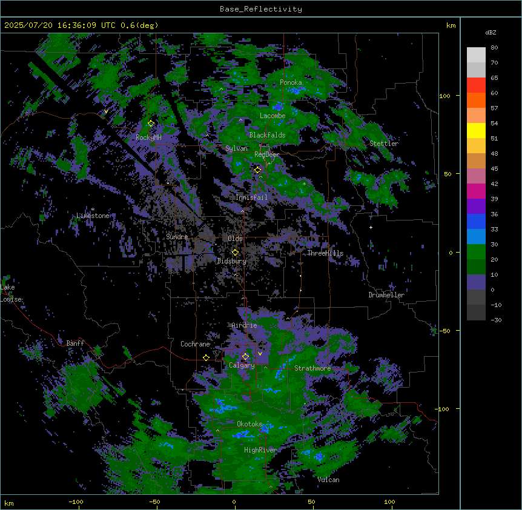The height and width of the screenshot is (510, 522).
Task: Click the Olds label
Action: click(235, 239)
